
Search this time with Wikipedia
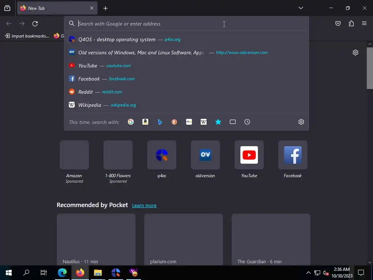[204, 122]
